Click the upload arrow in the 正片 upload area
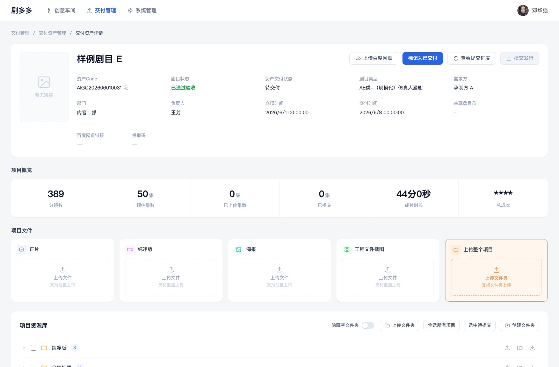 point(63,269)
